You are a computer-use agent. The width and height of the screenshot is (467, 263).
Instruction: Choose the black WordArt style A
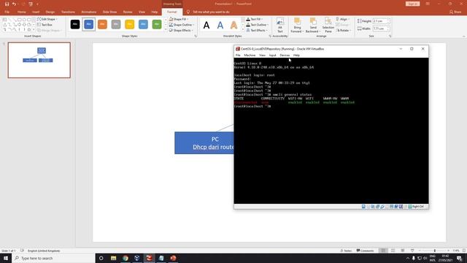point(207,26)
